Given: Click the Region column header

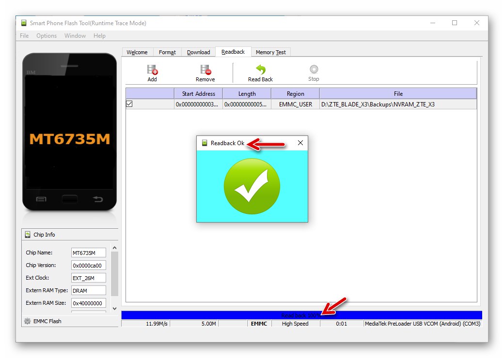Looking at the screenshot, I should click(x=296, y=94).
